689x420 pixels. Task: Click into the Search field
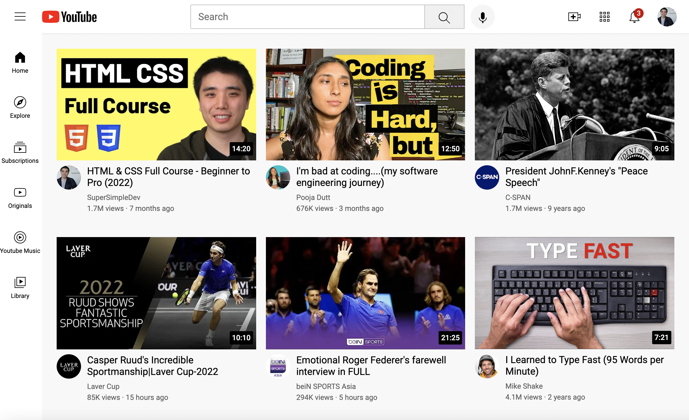(308, 17)
